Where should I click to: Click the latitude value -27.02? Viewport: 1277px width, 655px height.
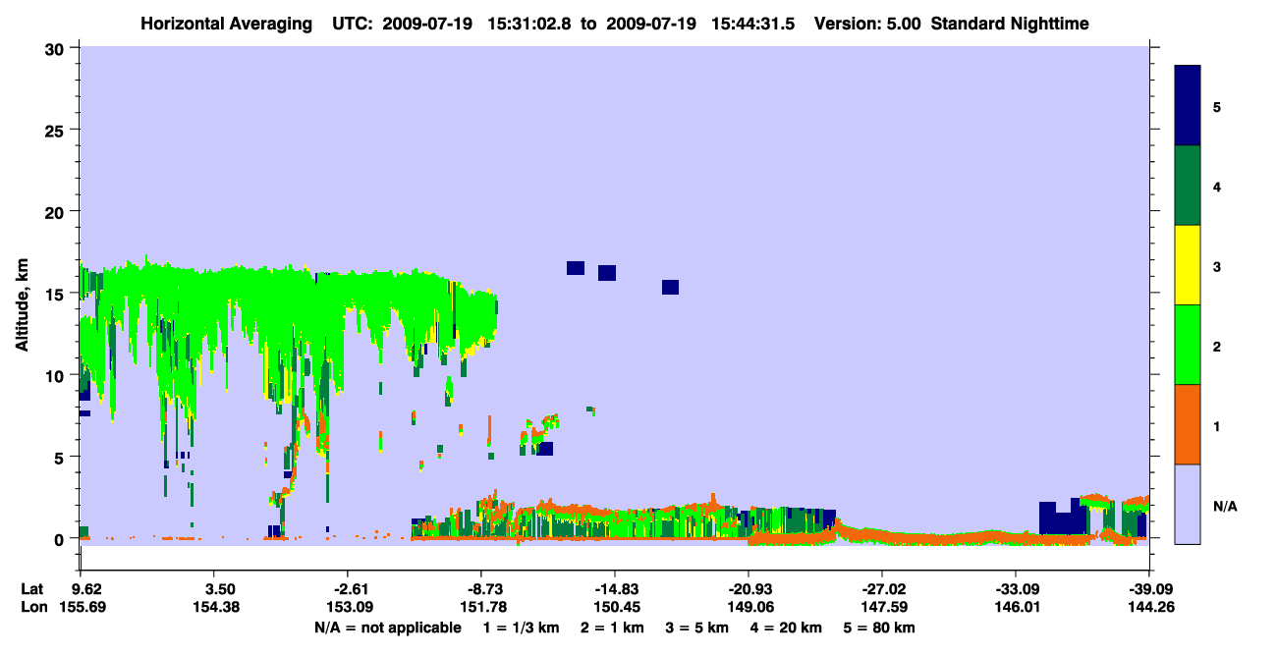(882, 589)
